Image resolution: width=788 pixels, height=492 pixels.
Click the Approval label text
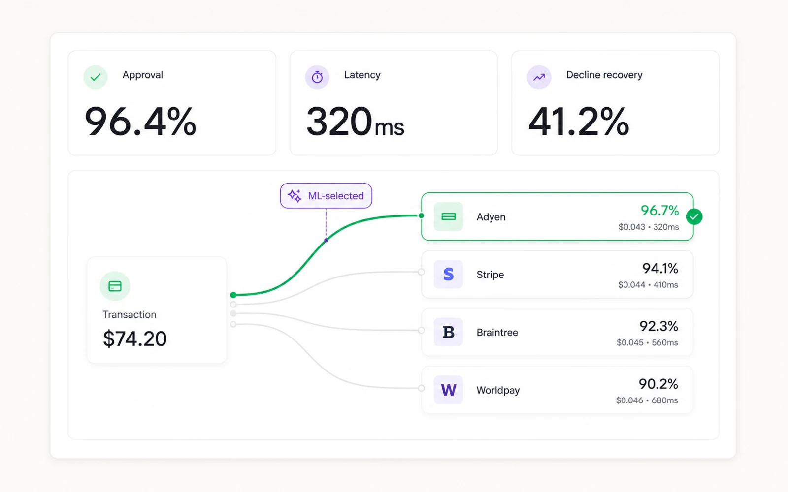click(143, 75)
